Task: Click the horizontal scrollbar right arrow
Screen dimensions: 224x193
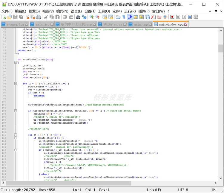Action: 216,183
